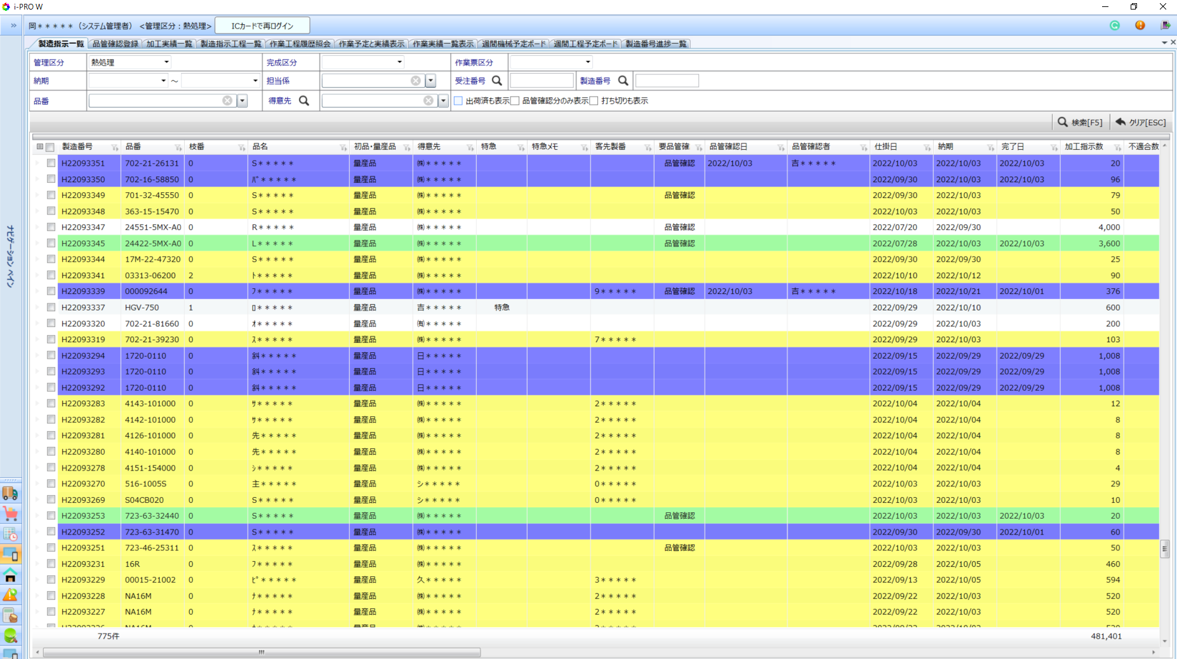Click the delivery truck icon in sidebar

coord(10,493)
